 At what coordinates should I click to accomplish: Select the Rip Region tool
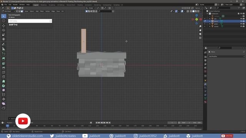click(3, 108)
